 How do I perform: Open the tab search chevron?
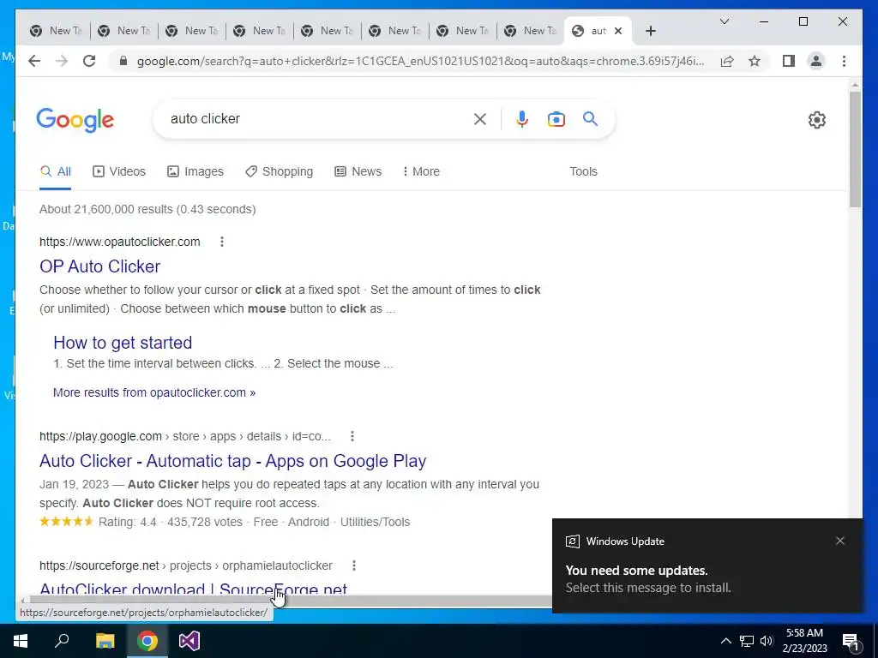click(724, 21)
